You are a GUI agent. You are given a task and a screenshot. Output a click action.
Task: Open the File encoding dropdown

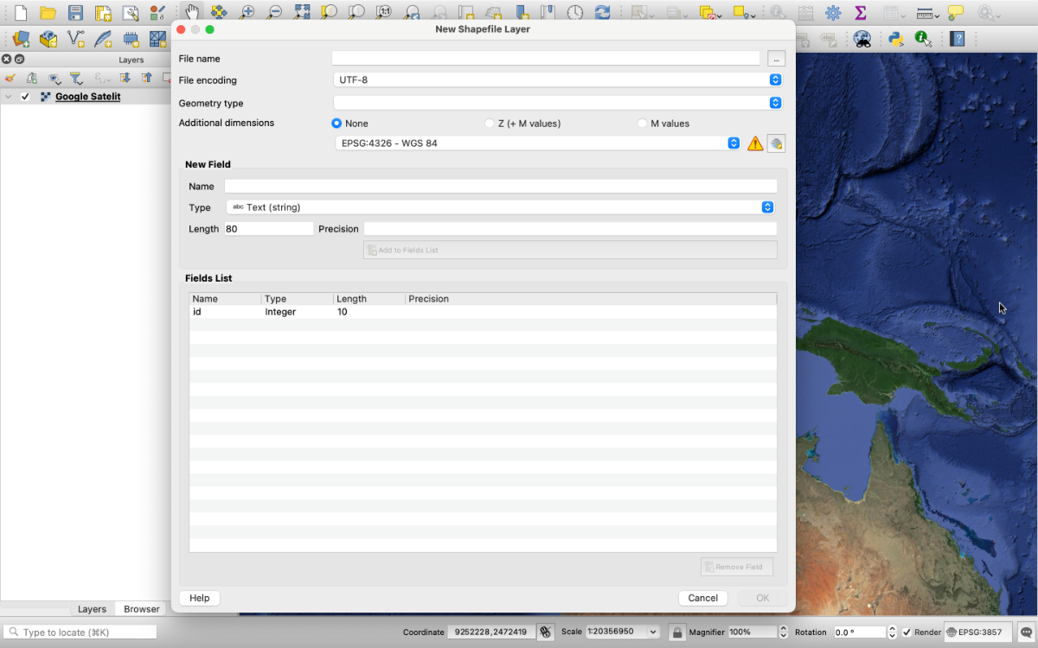coord(558,79)
